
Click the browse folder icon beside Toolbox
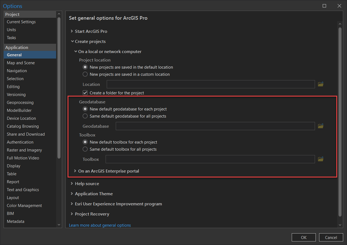320,159
